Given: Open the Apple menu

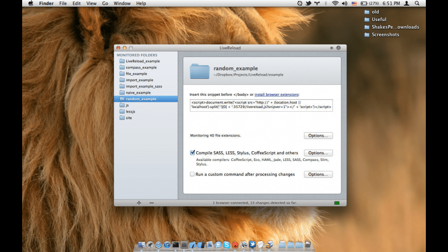Looking at the screenshot, I should click(30, 4).
